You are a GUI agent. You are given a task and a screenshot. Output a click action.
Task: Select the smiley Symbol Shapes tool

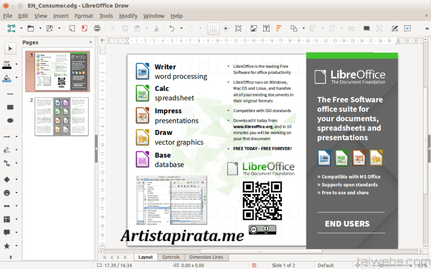pyautogui.click(x=7, y=193)
